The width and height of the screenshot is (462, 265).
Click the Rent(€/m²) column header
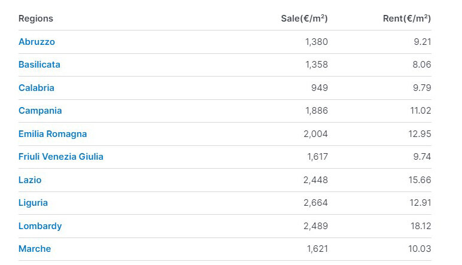point(407,19)
